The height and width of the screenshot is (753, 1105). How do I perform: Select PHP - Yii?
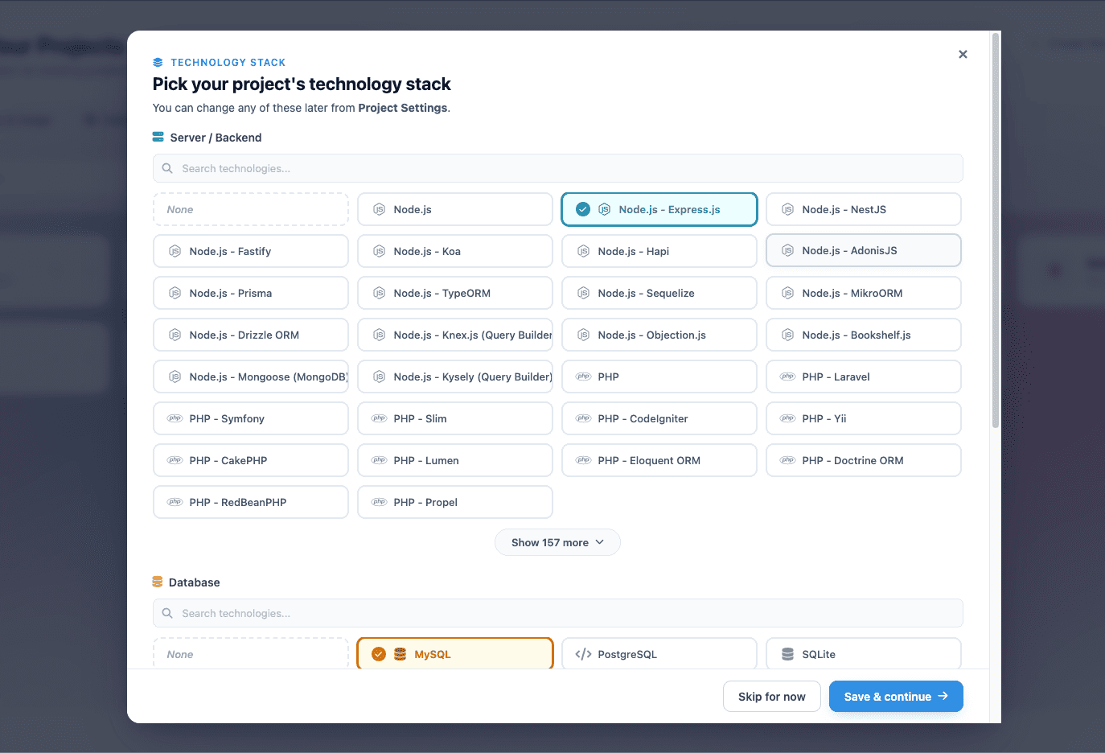(x=864, y=418)
